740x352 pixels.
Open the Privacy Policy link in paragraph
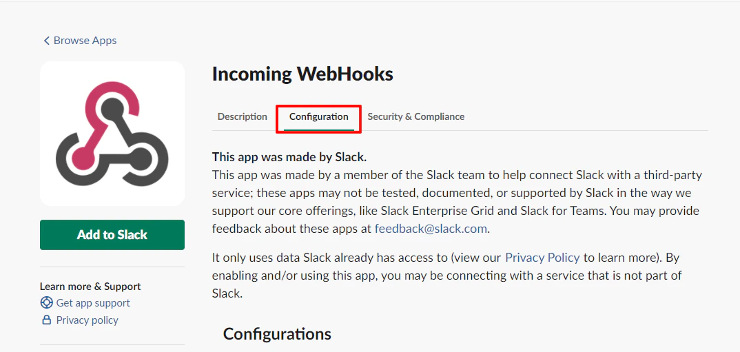pos(542,258)
